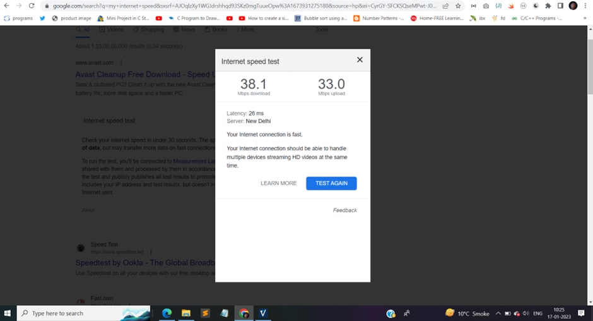Open the Extensions puzzle piece menu
Viewport: 593px width, 321px height.
(x=548, y=6)
